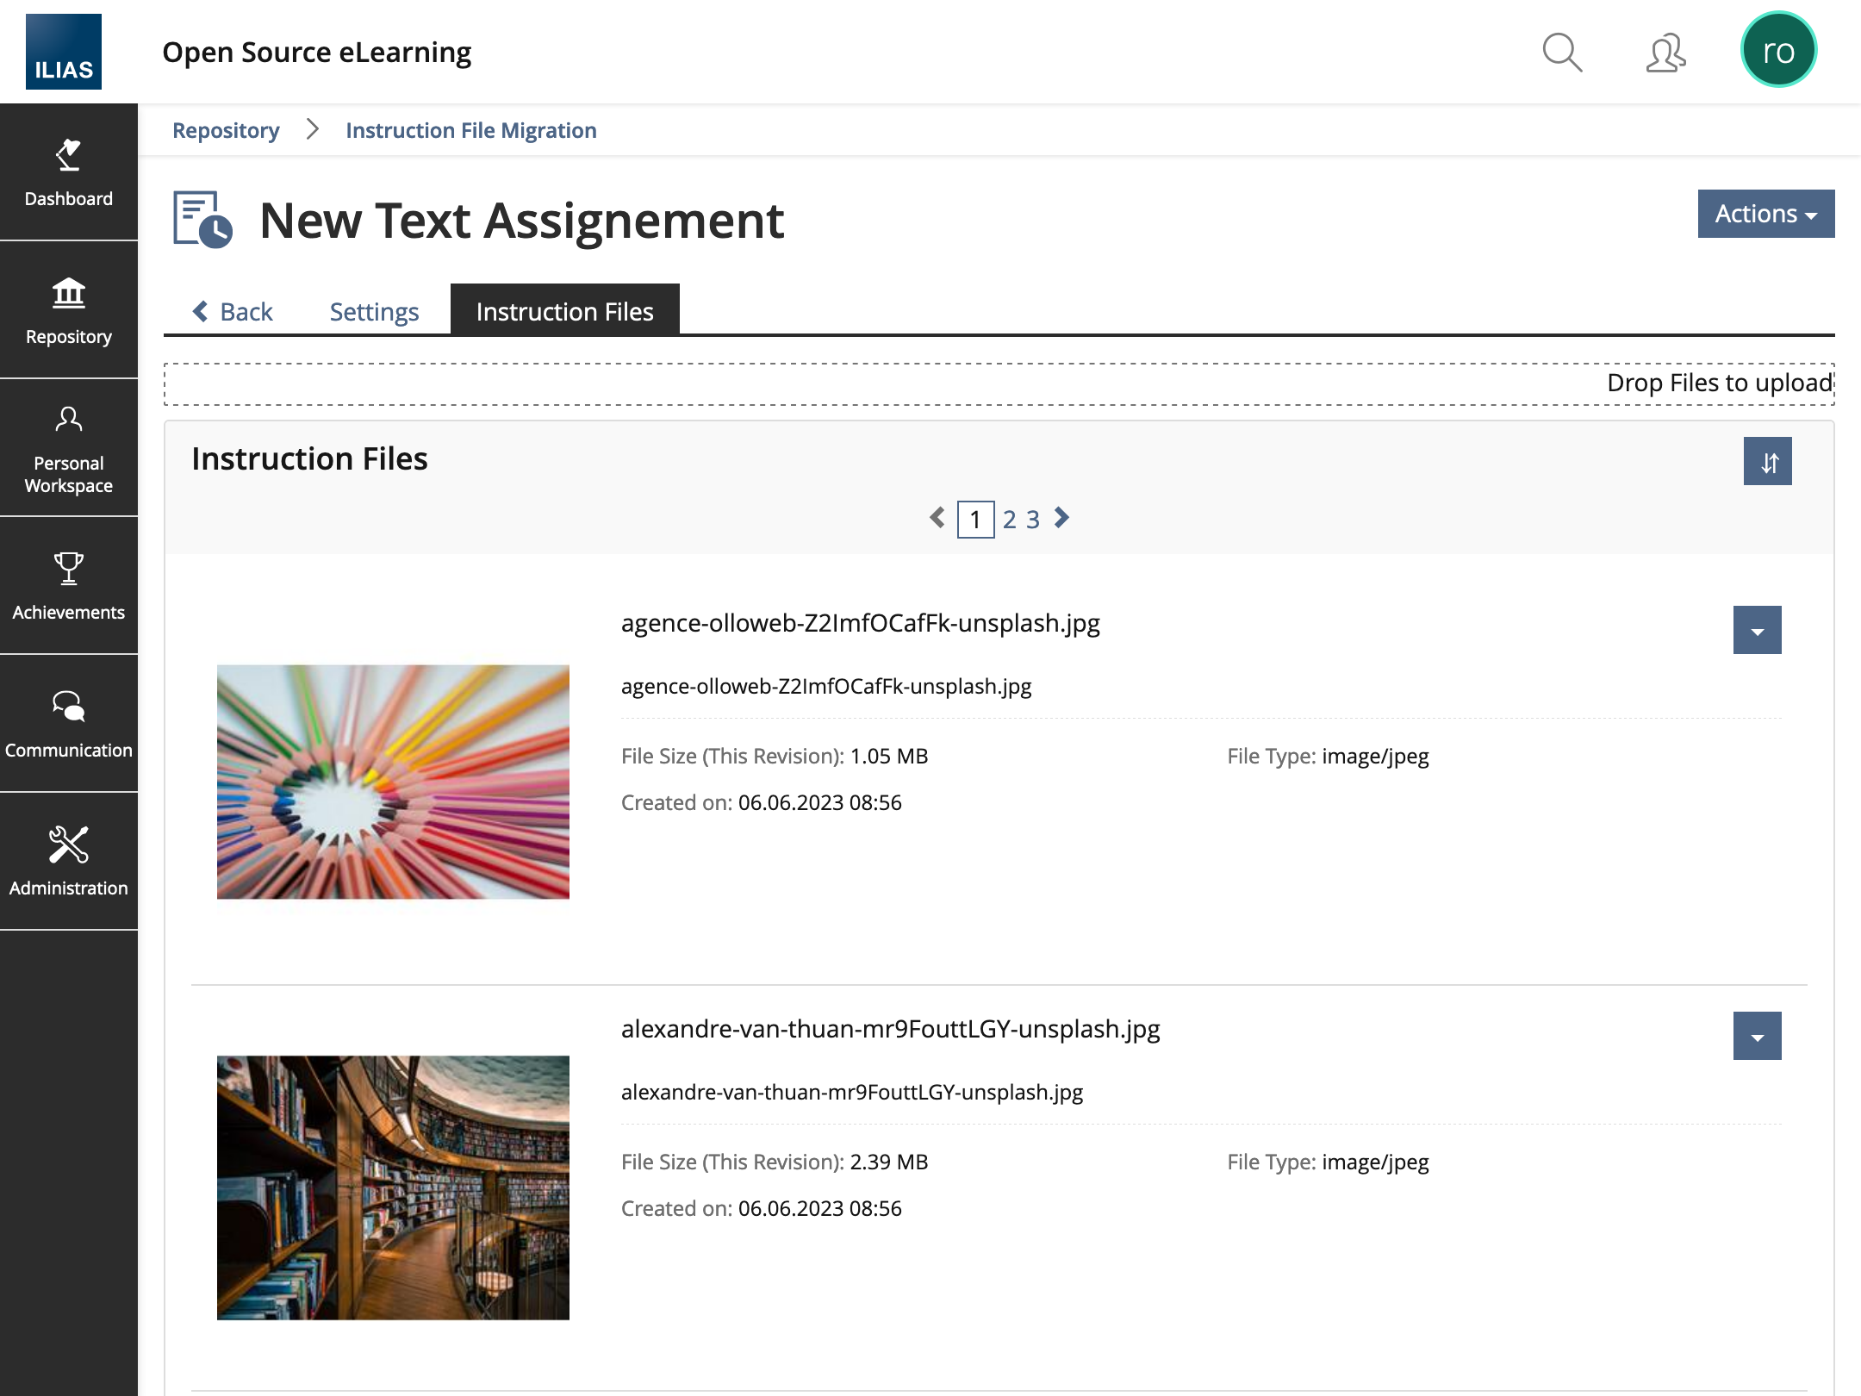The width and height of the screenshot is (1861, 1396).
Task: Click Instruction File Migration breadcrumb link
Action: [470, 130]
